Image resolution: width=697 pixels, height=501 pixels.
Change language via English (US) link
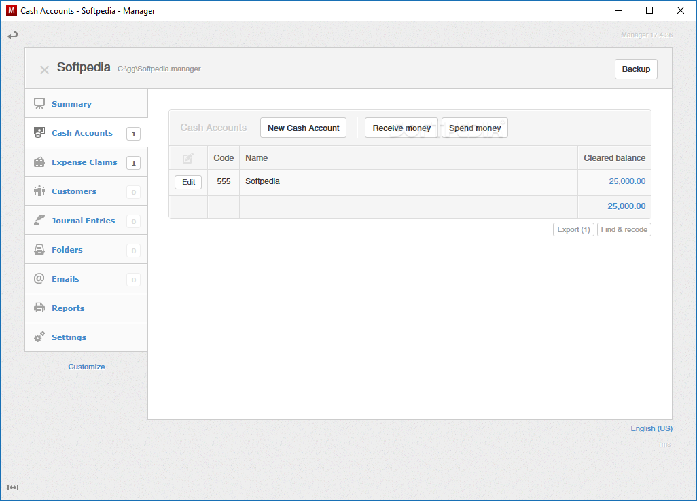651,428
